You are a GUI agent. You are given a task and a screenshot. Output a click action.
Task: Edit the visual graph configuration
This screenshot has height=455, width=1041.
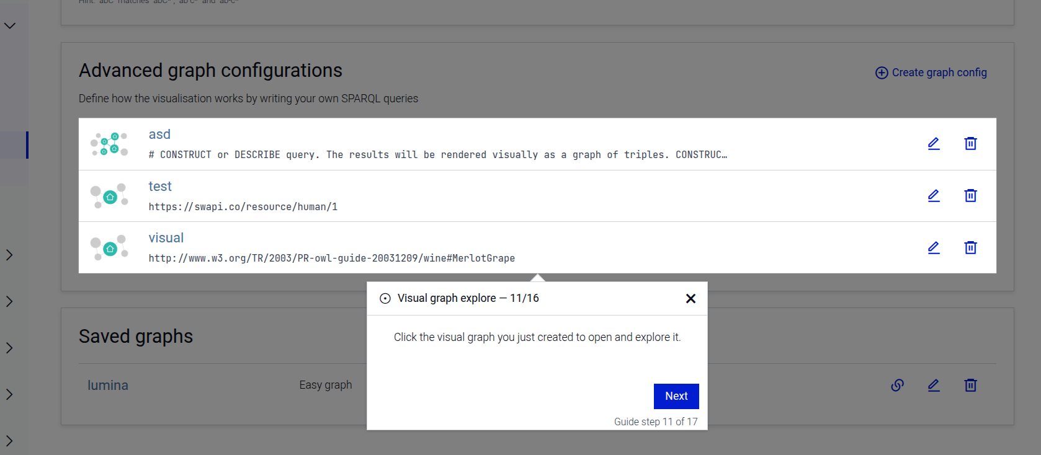(x=933, y=248)
